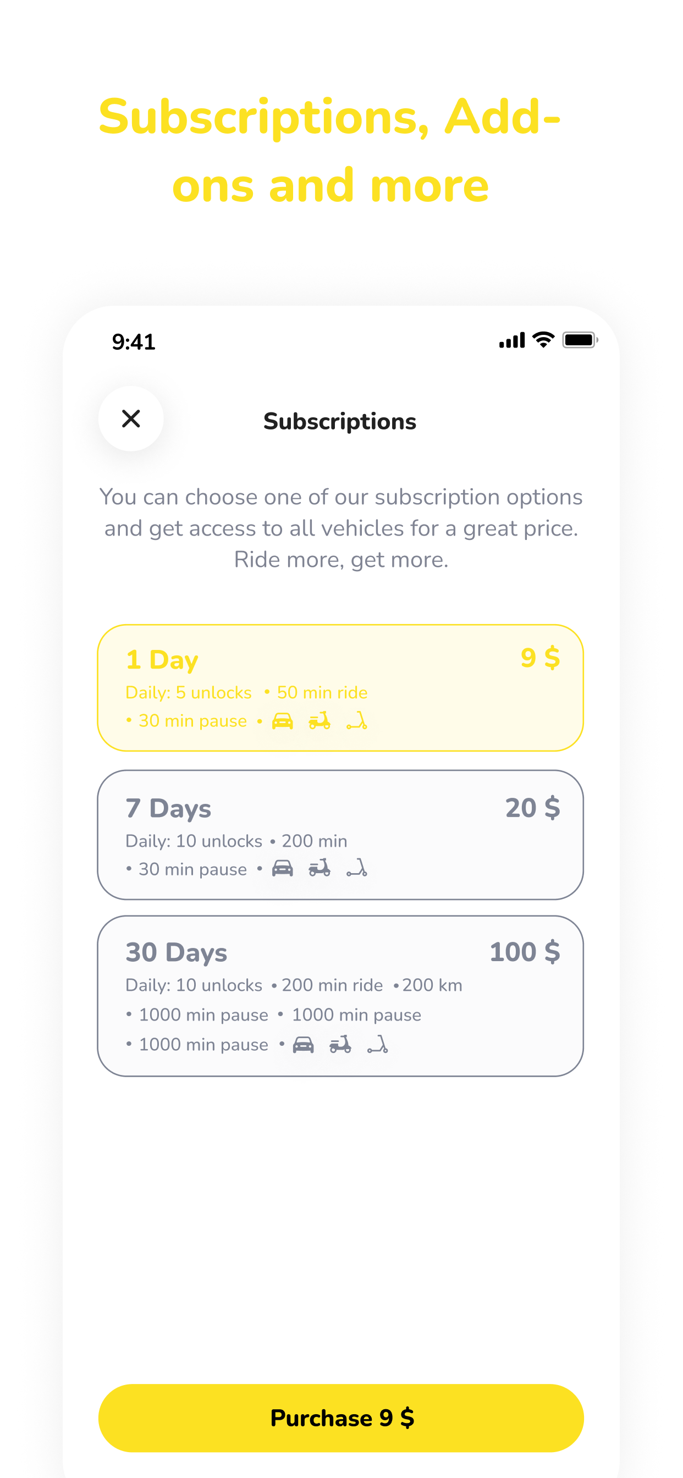Tap kick scooter icon in 7 Days plan
The width and height of the screenshot is (683, 1478).
[356, 869]
